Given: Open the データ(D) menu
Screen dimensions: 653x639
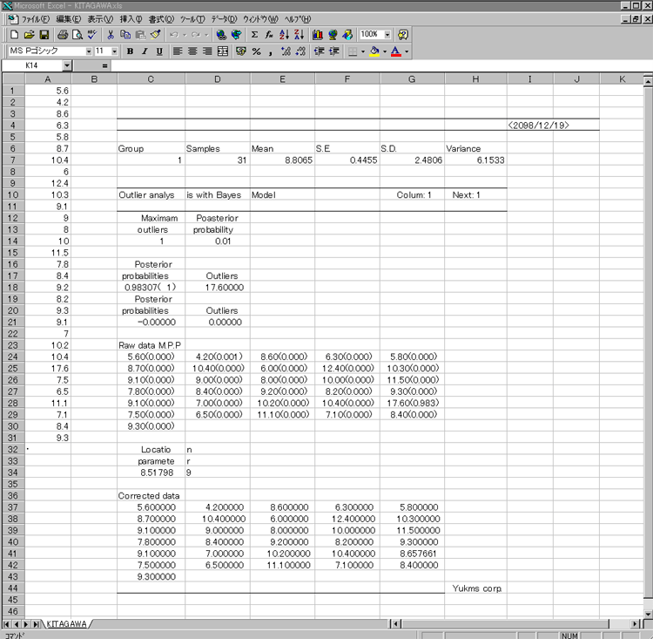Looking at the screenshot, I should 224,19.
